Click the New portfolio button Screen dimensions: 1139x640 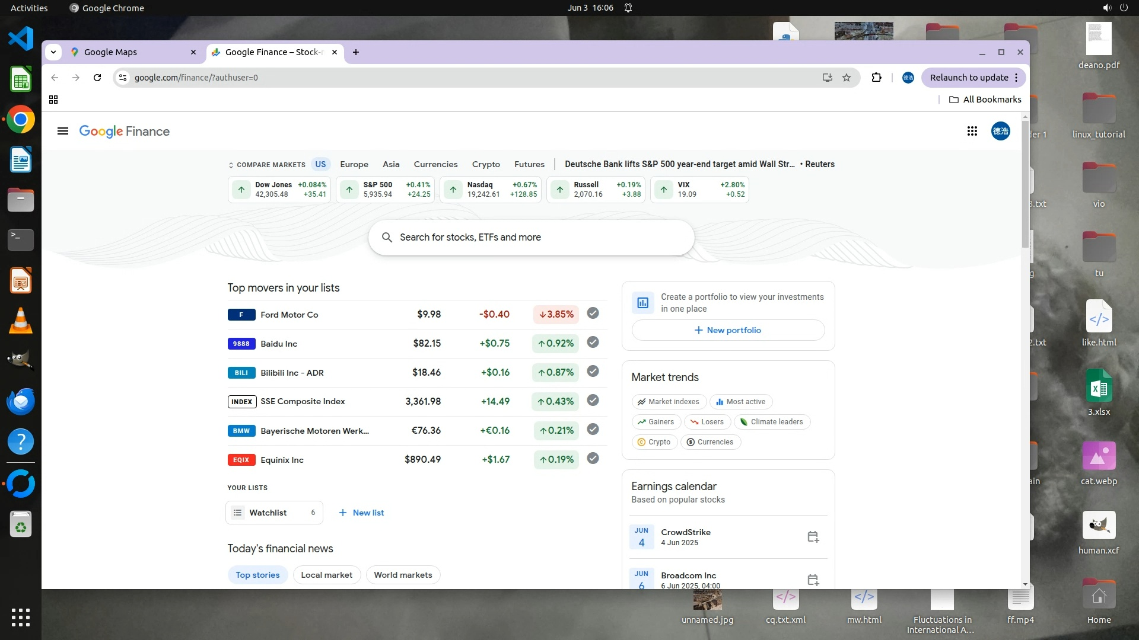click(728, 330)
